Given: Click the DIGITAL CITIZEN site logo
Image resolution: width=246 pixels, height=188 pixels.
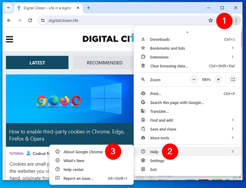Looking at the screenshot, I should pos(108,39).
